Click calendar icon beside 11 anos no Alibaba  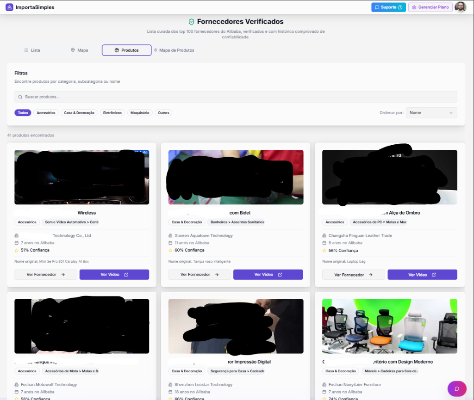170,243
